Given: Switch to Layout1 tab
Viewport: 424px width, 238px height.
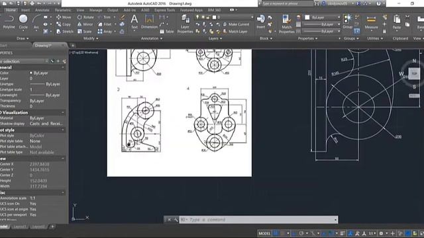Looking at the screenshot, I should [x=20, y=227].
